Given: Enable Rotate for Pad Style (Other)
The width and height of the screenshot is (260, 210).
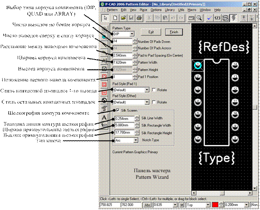Looking at the screenshot, I should tap(154, 102).
